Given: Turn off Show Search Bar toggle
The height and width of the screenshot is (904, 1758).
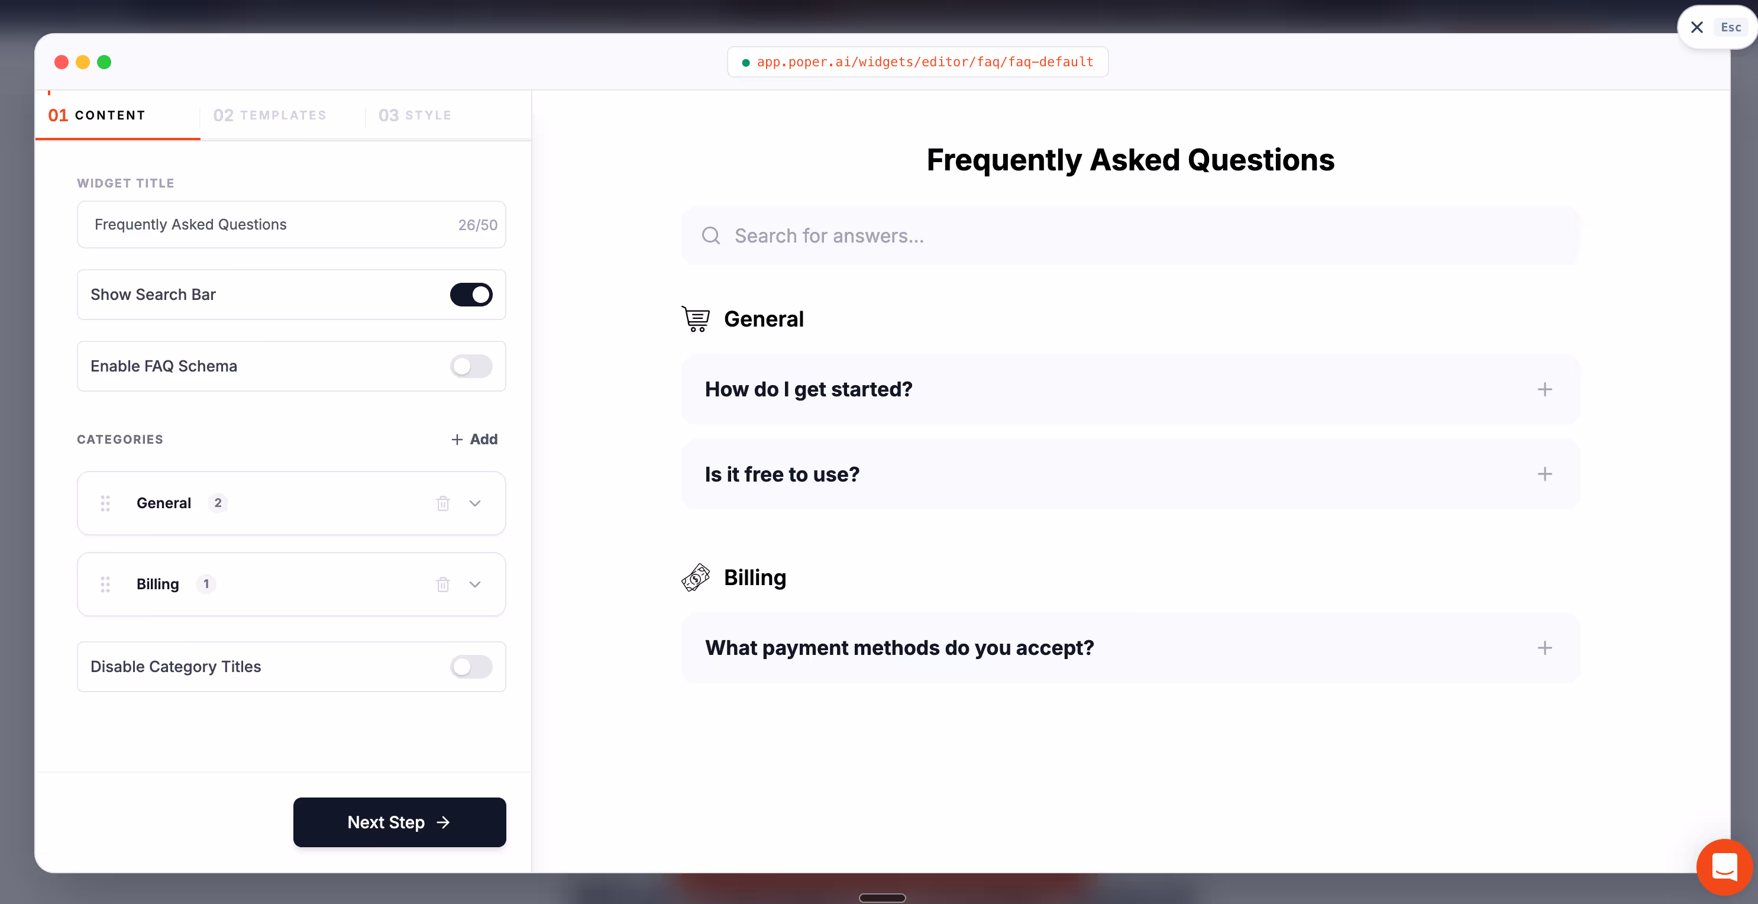Looking at the screenshot, I should (471, 294).
